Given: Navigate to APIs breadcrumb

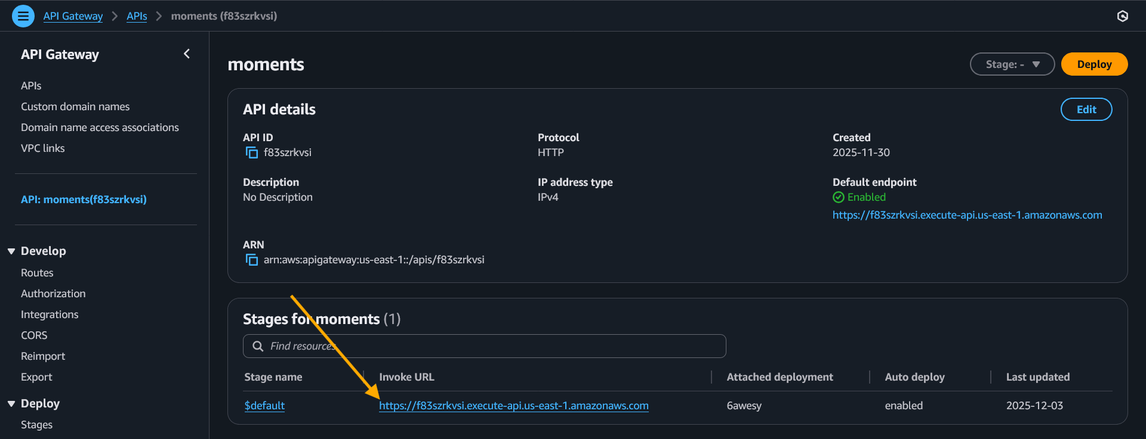Looking at the screenshot, I should pyautogui.click(x=137, y=16).
